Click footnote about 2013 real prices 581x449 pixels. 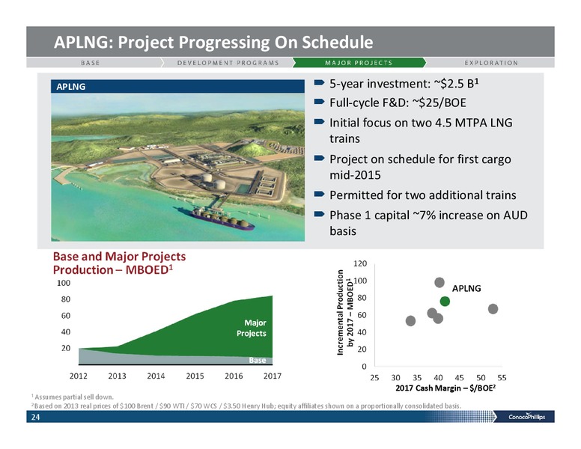tap(246, 406)
